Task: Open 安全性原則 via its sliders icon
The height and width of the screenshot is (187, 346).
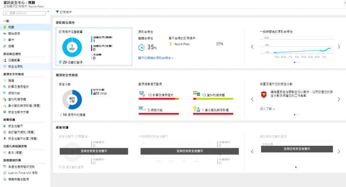Action: pyautogui.click(x=5, y=66)
